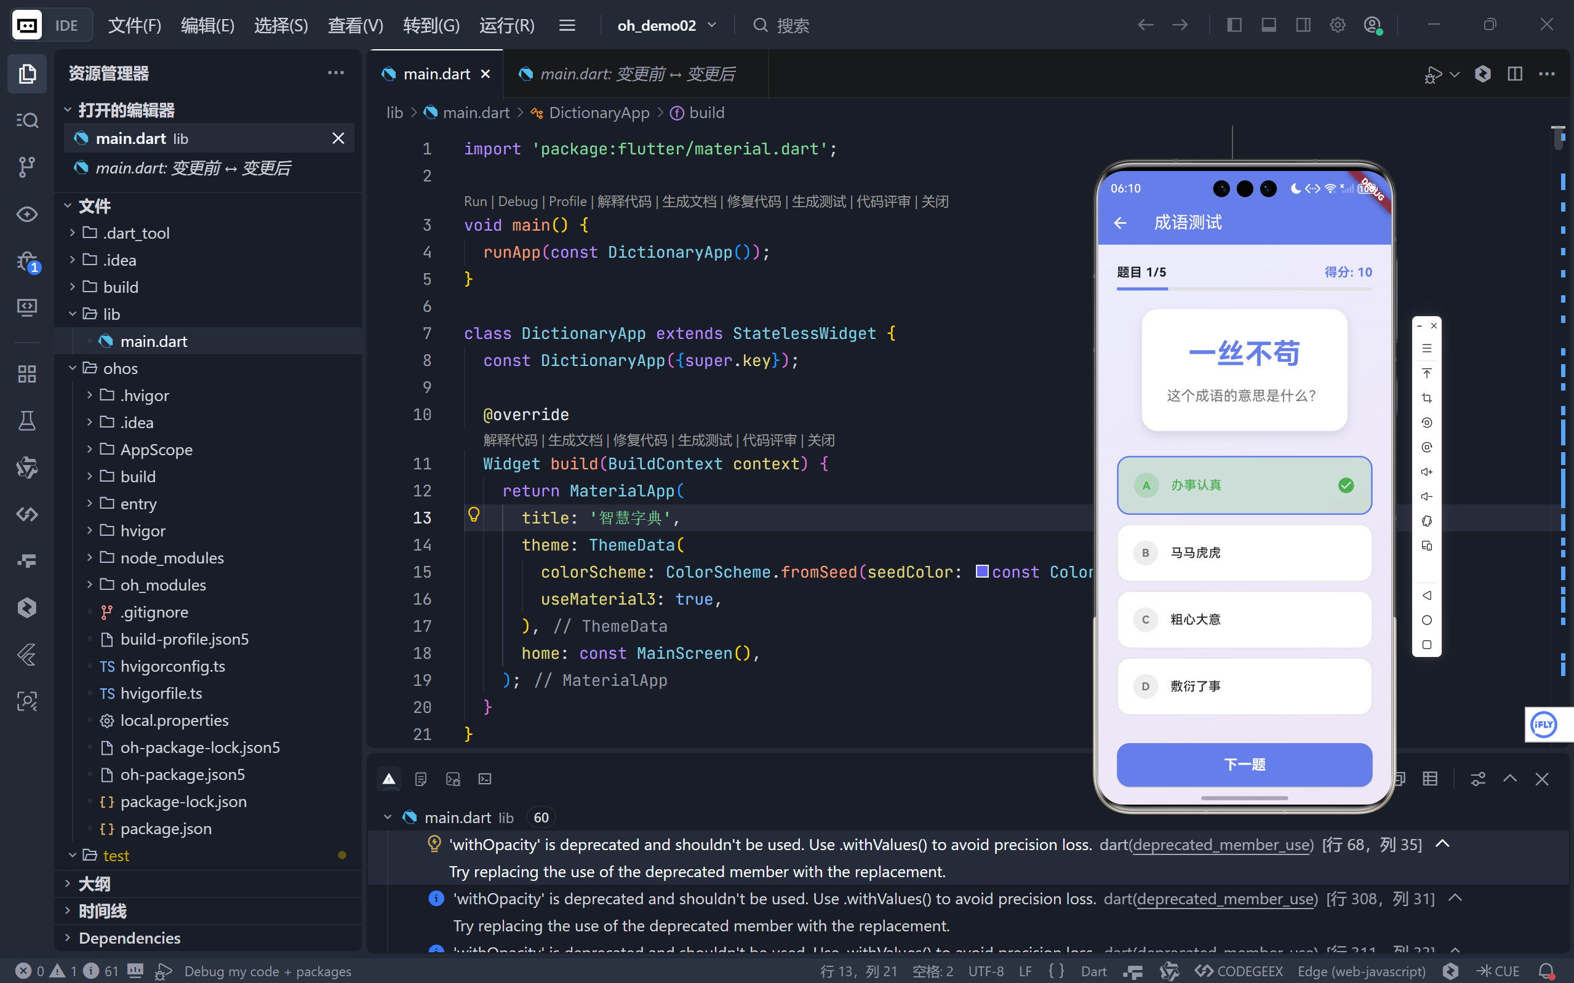The width and height of the screenshot is (1574, 983).
Task: Show the problems warning tab icon
Action: click(389, 779)
